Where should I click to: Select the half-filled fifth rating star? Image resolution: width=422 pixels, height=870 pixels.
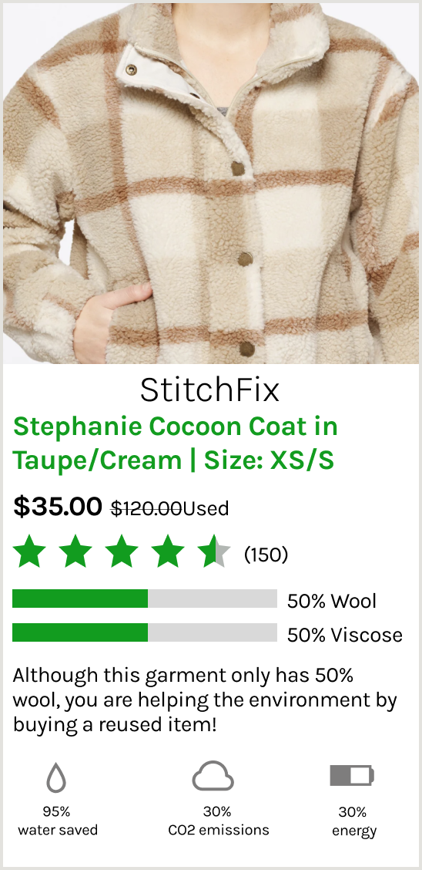(214, 554)
